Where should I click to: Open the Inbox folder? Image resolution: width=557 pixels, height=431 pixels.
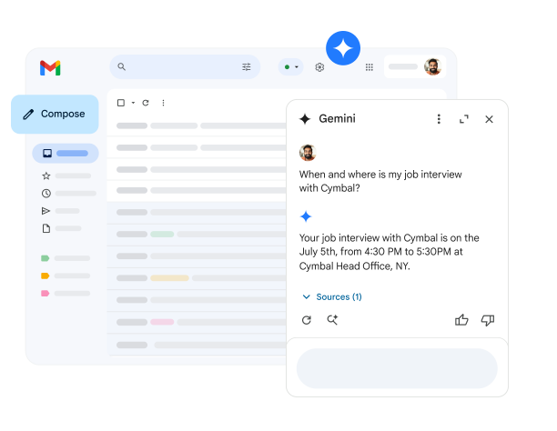66,154
